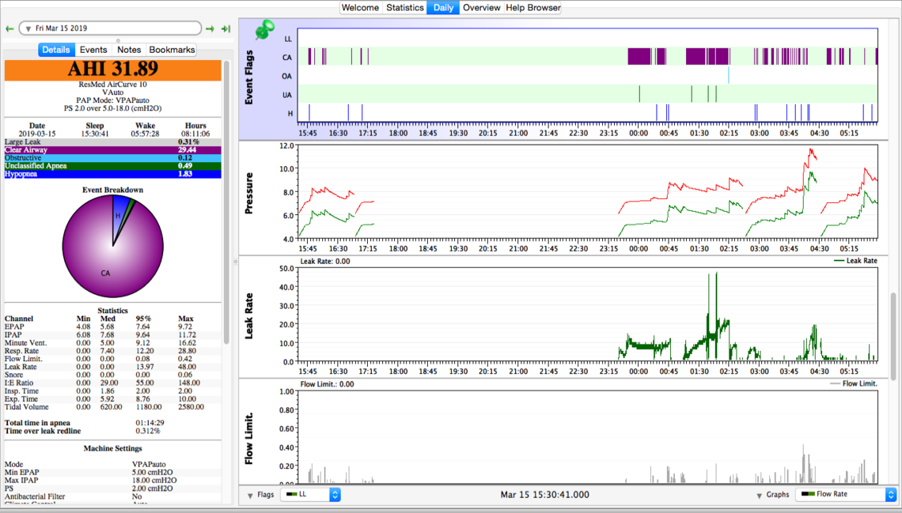Click the Large Leak row

click(112, 142)
